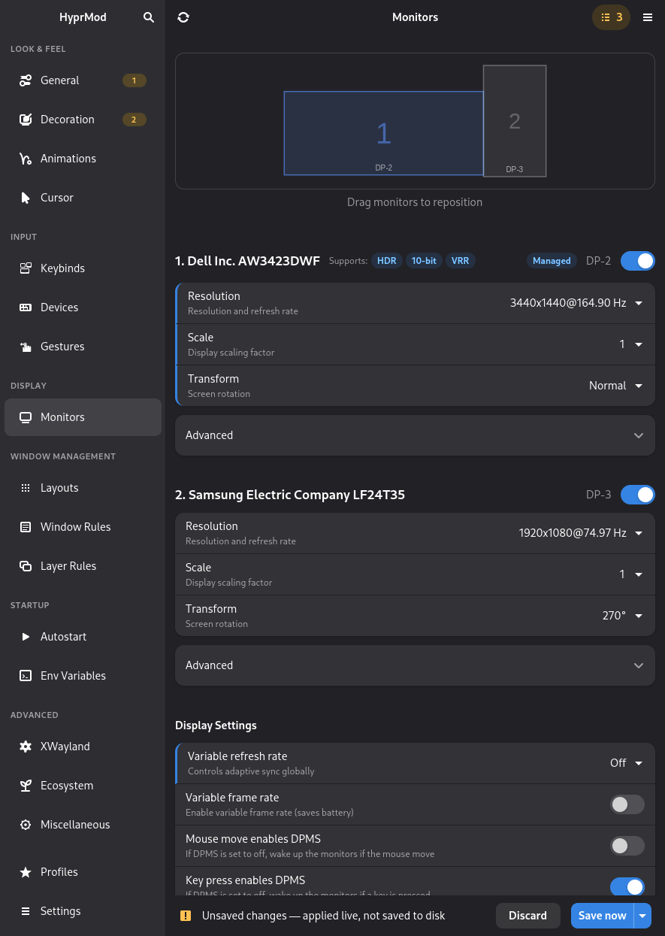This screenshot has height=936, width=665.
Task: Open pending changes list showing 3
Action: click(x=612, y=17)
